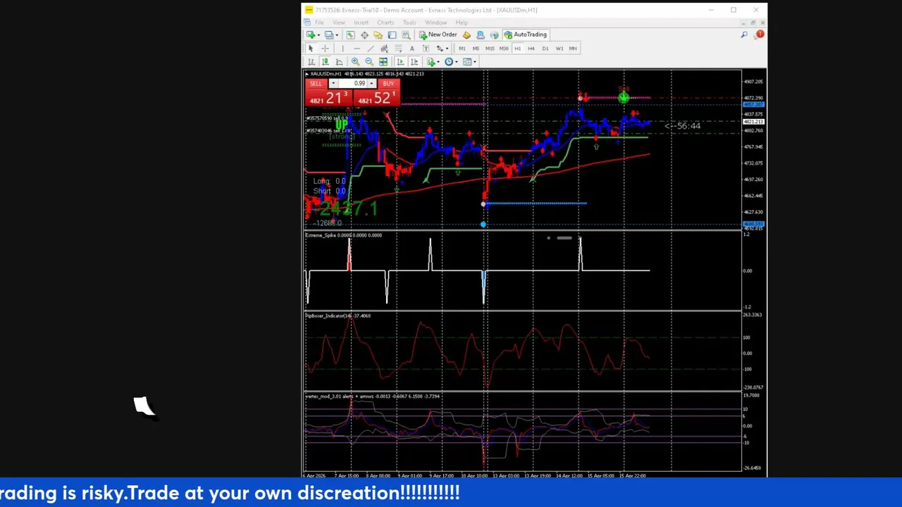Image resolution: width=902 pixels, height=507 pixels.
Task: Tile chart windows grid icon
Action: [383, 62]
